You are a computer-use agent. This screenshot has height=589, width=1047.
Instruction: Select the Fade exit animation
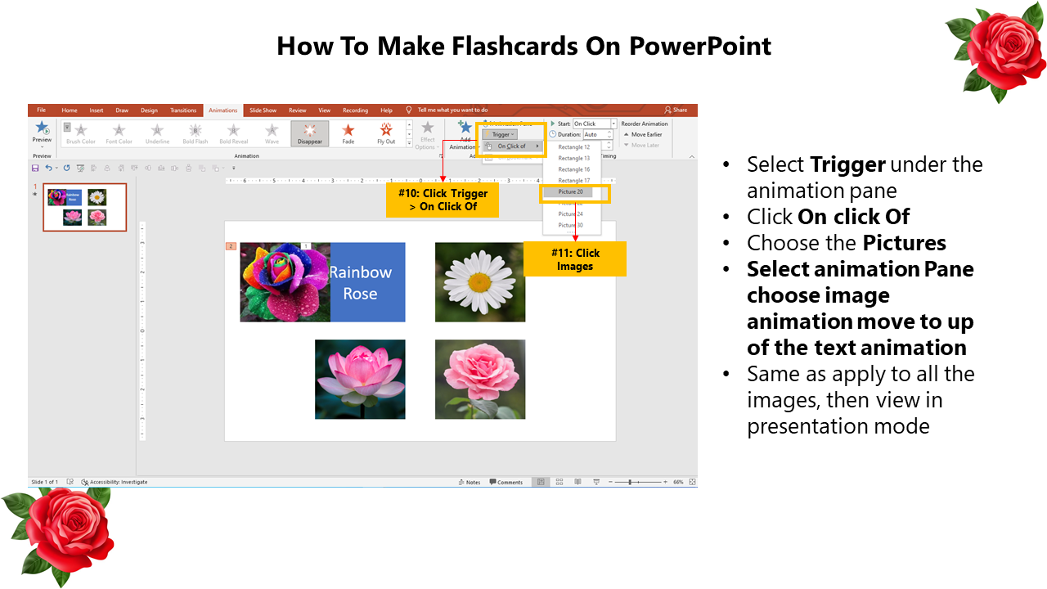[348, 134]
